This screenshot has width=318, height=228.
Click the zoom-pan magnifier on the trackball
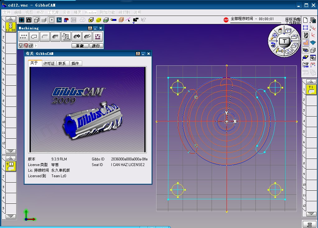274,36
